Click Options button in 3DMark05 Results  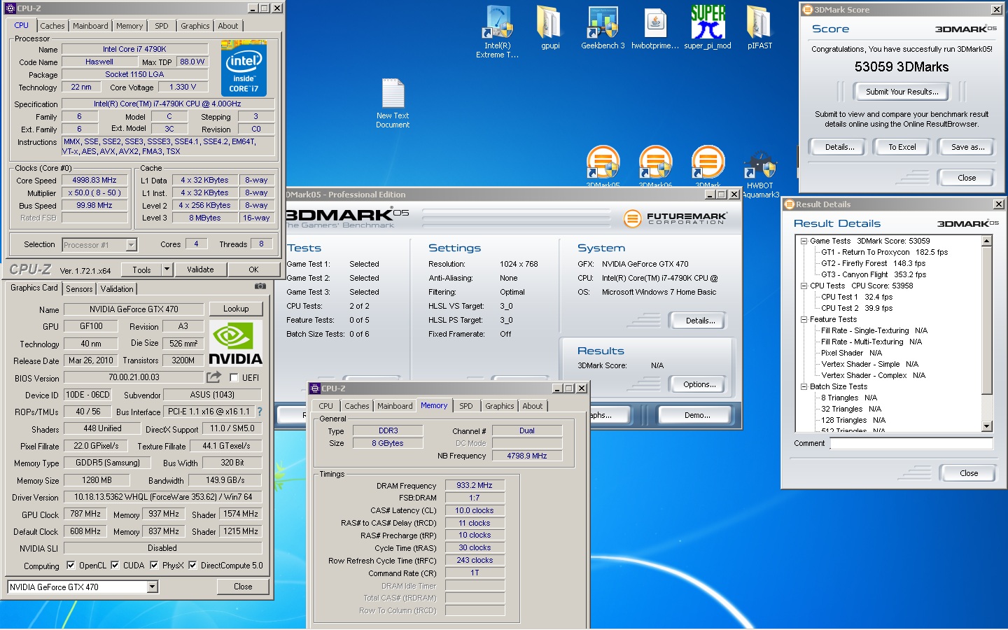(699, 384)
